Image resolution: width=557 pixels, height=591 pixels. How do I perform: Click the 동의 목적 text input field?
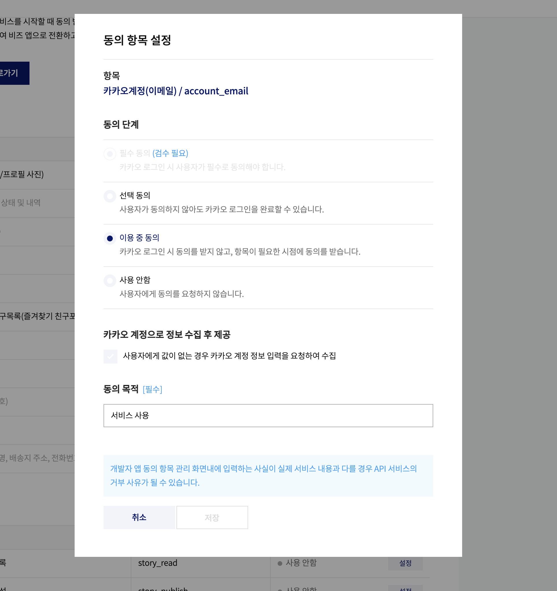(268, 415)
